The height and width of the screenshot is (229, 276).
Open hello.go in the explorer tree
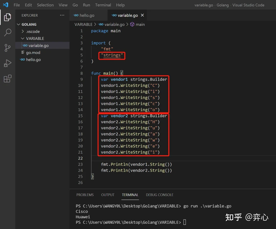[42, 60]
